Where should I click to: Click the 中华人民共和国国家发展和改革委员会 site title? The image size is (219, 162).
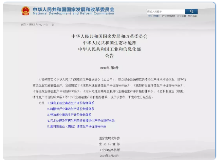[x=73, y=9]
